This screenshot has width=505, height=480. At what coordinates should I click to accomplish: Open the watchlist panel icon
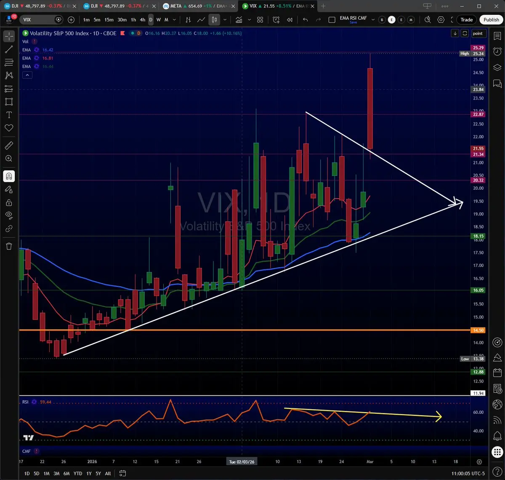point(497,36)
